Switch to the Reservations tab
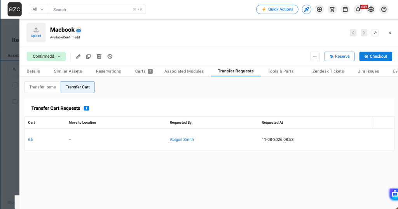398x209 pixels. [x=108, y=71]
